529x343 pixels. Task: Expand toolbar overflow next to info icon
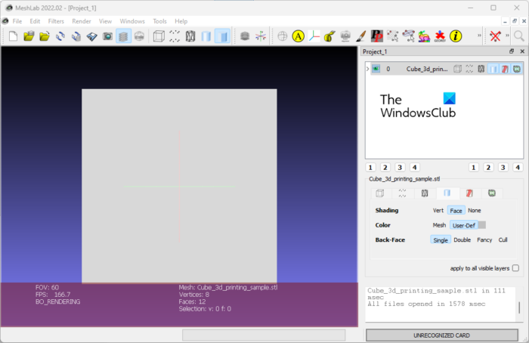[479, 36]
